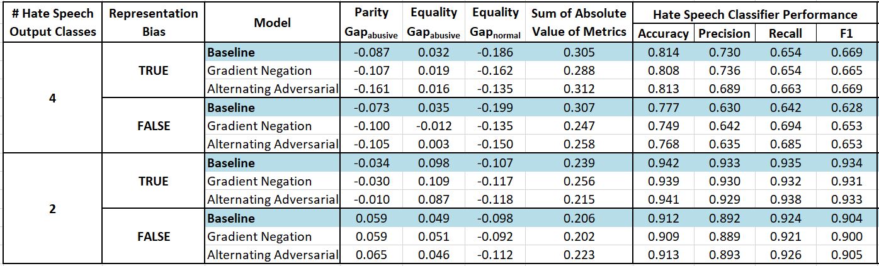Click the sum cell showing 0.215
This screenshot has height=266, width=879.
click(x=579, y=200)
